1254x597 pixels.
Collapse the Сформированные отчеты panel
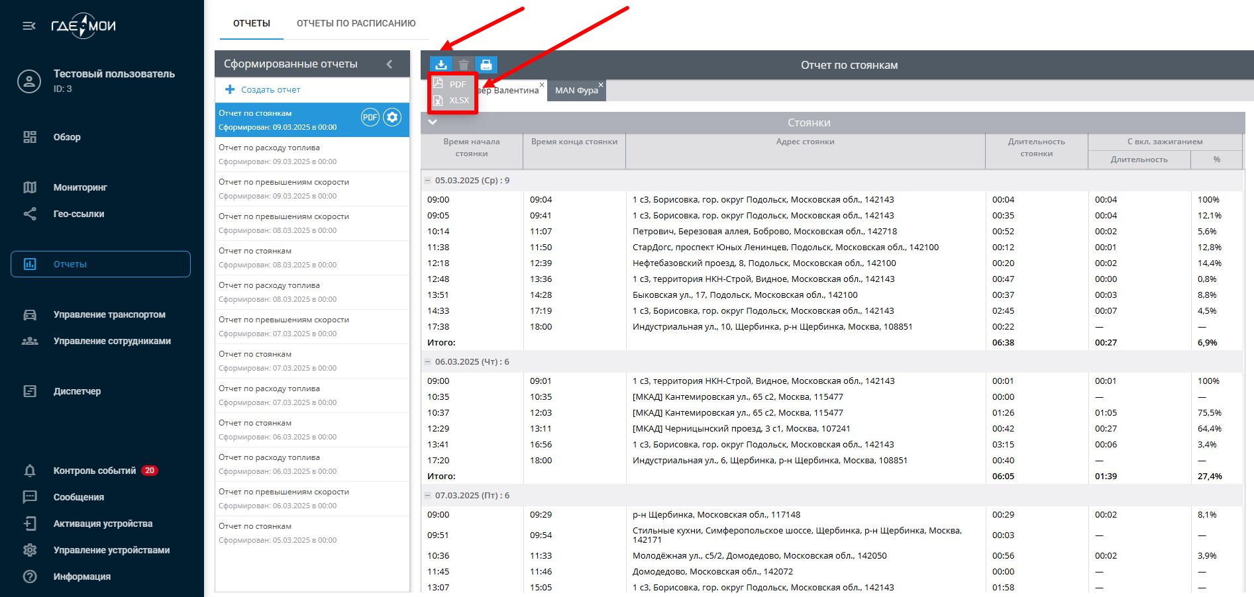tap(390, 64)
